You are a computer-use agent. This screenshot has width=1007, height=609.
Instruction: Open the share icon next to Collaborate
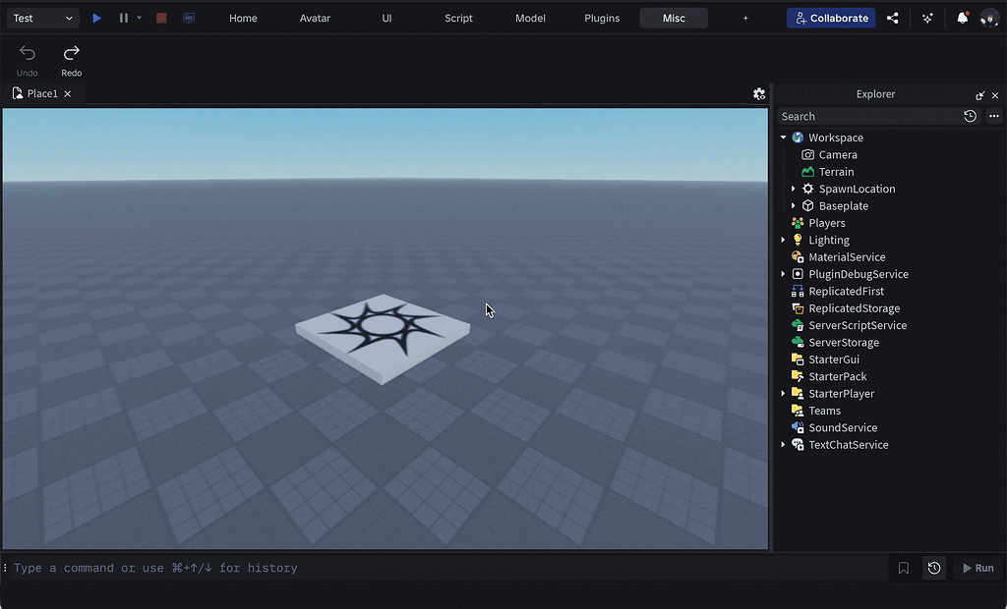pos(893,18)
